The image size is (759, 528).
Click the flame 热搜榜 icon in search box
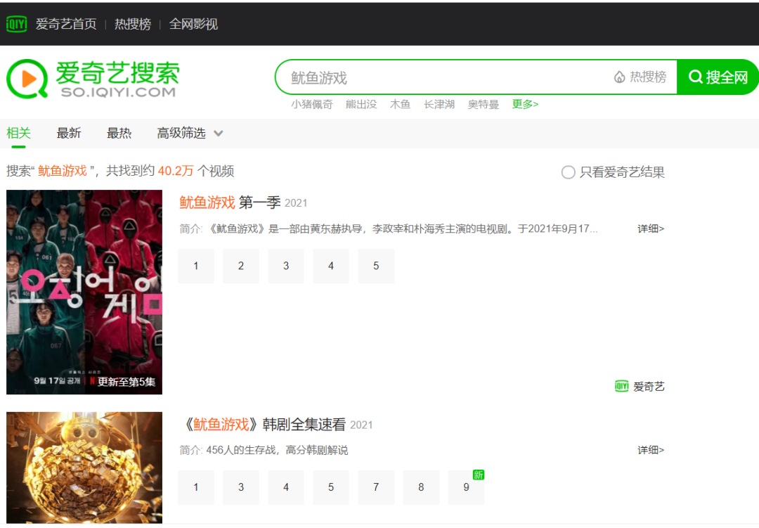click(640, 77)
